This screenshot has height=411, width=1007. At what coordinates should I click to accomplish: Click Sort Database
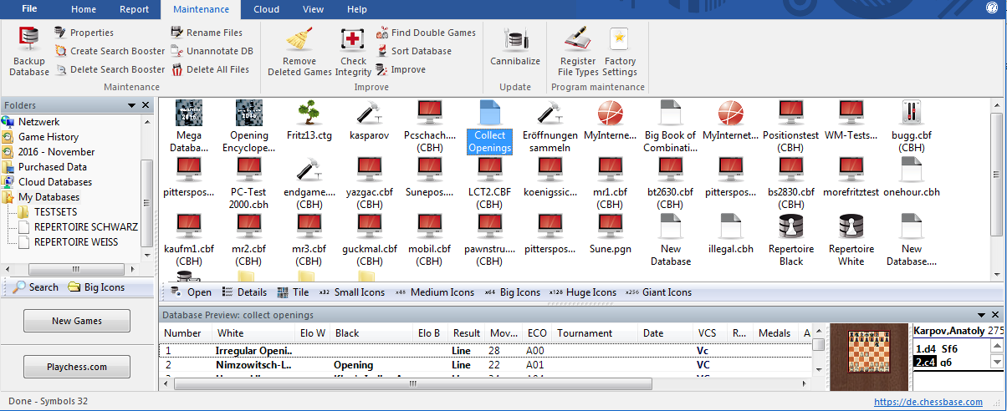click(413, 51)
